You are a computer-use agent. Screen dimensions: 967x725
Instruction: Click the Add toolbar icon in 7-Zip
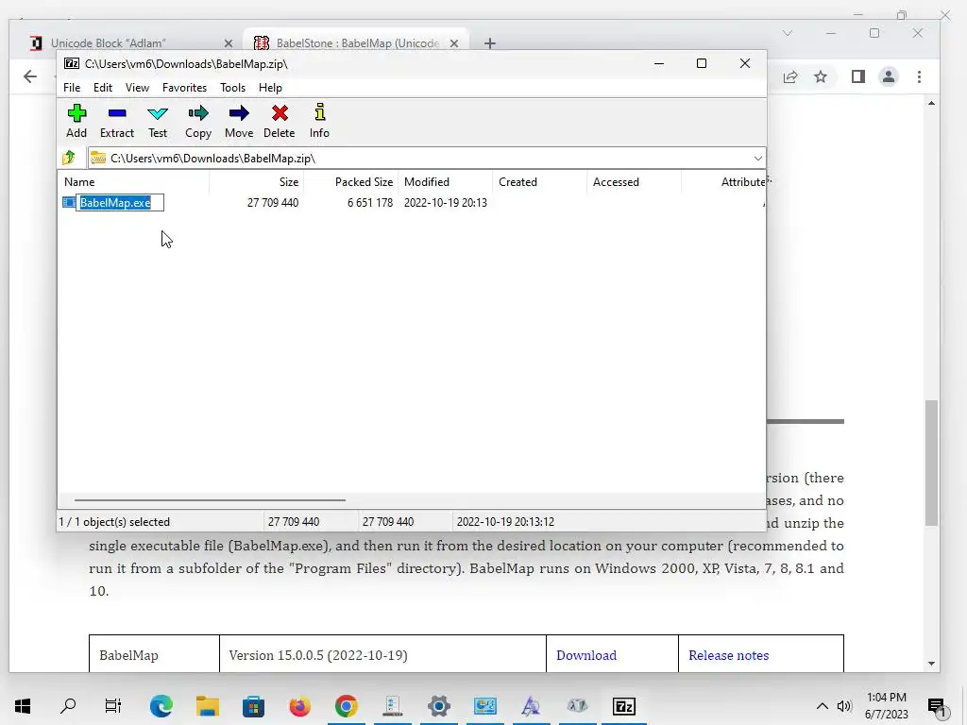tap(76, 121)
